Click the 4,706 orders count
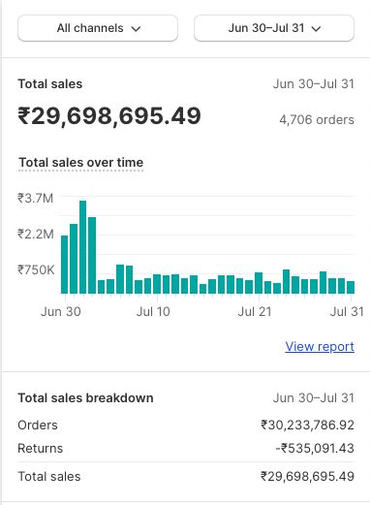The width and height of the screenshot is (370, 505). (317, 120)
